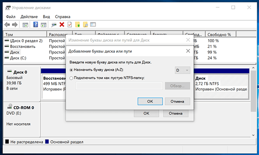Screen dimensions: 259x155
Task: Open Help via the blue question-mark icon
Action: tap(36, 25)
